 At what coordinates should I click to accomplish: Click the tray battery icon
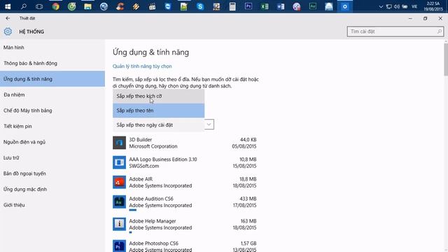point(405,6)
